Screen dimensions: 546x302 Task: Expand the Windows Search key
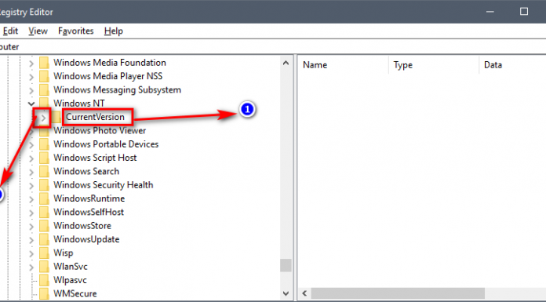tap(31, 172)
